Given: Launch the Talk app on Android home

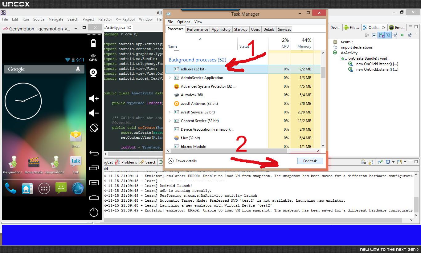Looking at the screenshot, I should pyautogui.click(x=76, y=165).
